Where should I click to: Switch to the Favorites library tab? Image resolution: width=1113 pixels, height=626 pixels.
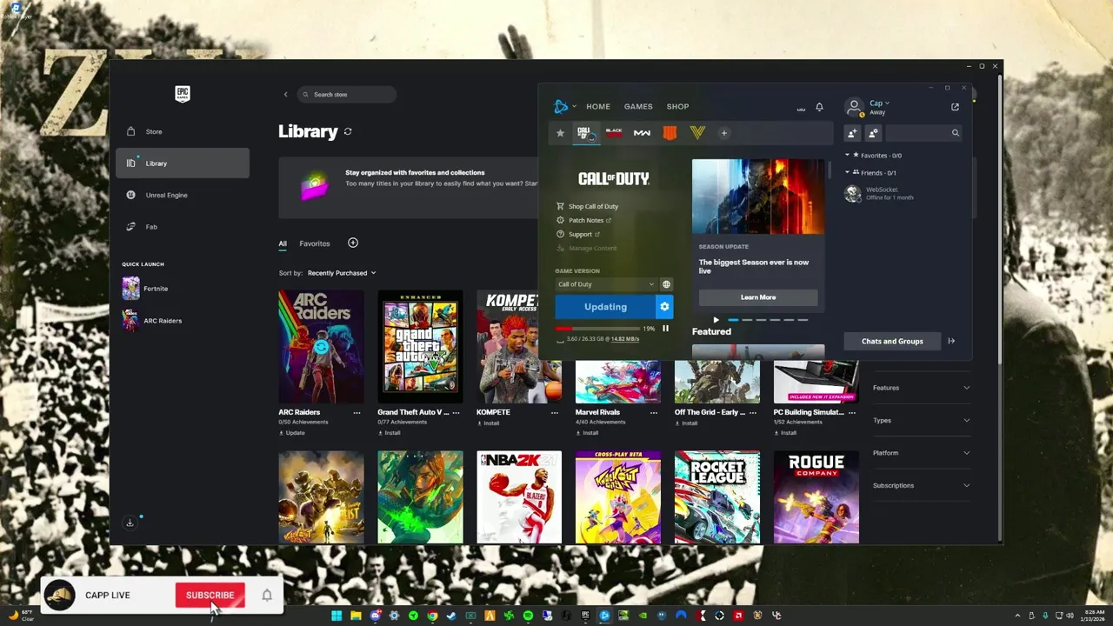pyautogui.click(x=315, y=243)
